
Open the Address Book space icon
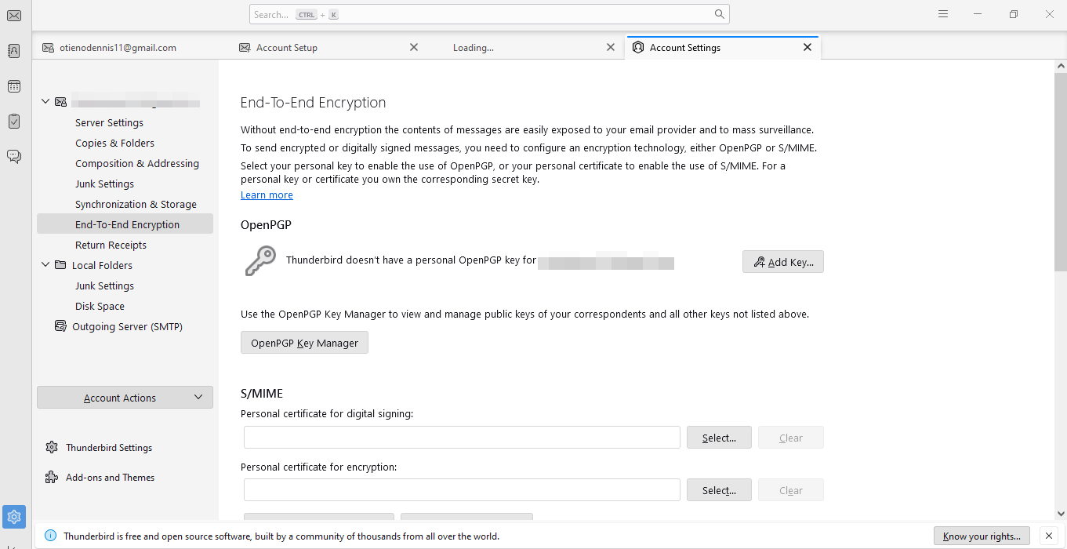click(x=14, y=50)
